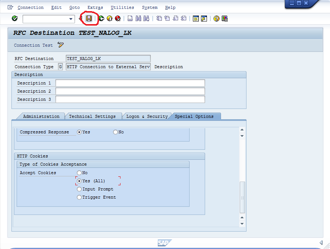Open the Utilities menu
Viewport: 330px width, 249px height.
point(122,7)
